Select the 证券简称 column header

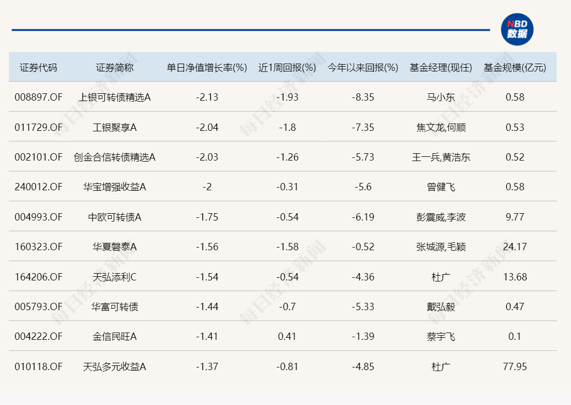coord(115,68)
